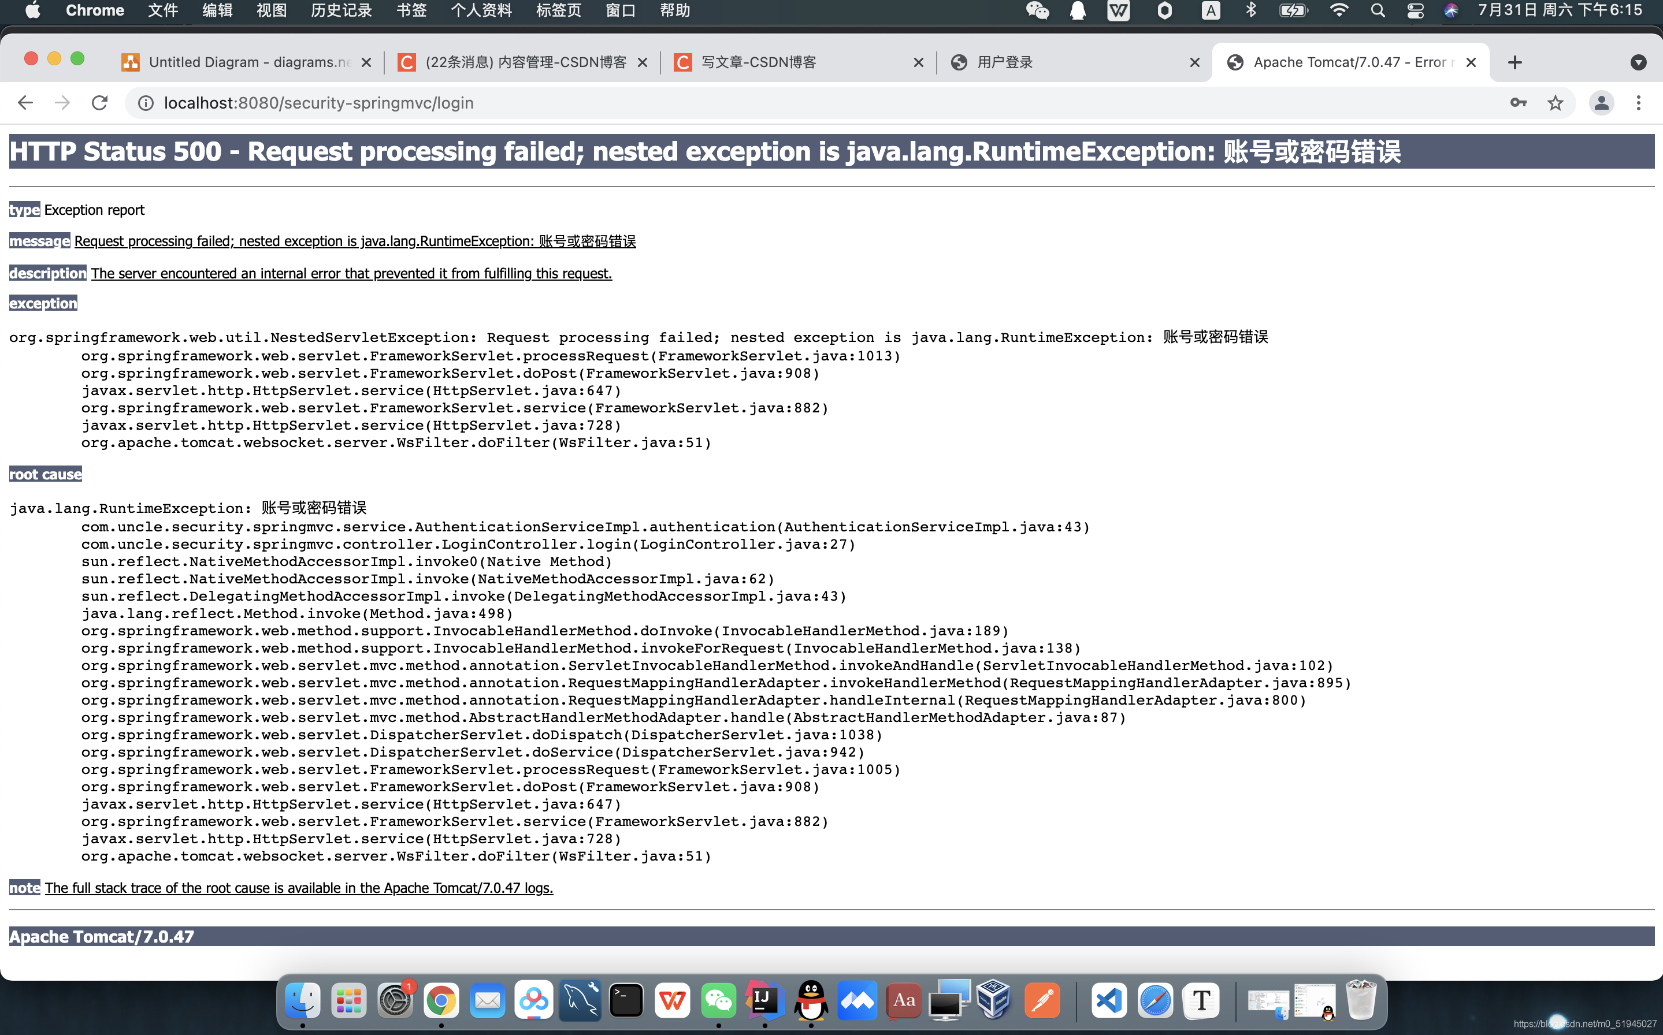The width and height of the screenshot is (1663, 1035).
Task: Open the Wi-Fi status menu
Action: pos(1338,10)
